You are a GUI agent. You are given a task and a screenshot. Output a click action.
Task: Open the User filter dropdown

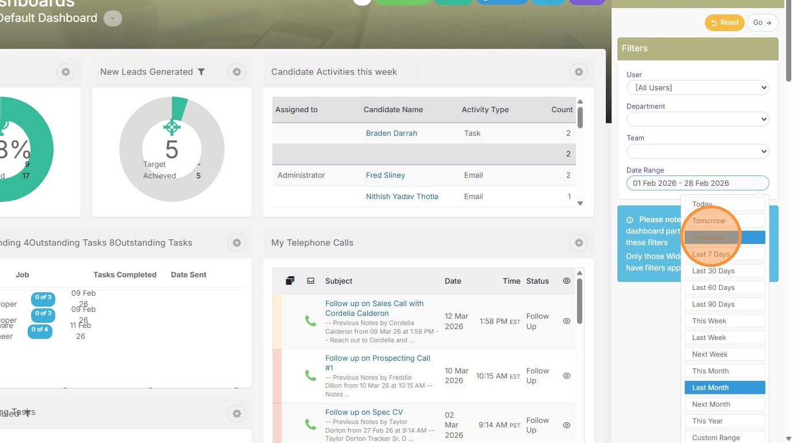click(x=698, y=87)
